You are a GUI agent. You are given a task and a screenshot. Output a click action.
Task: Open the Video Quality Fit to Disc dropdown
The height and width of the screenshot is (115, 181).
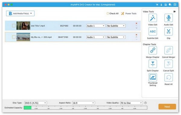(131, 103)
